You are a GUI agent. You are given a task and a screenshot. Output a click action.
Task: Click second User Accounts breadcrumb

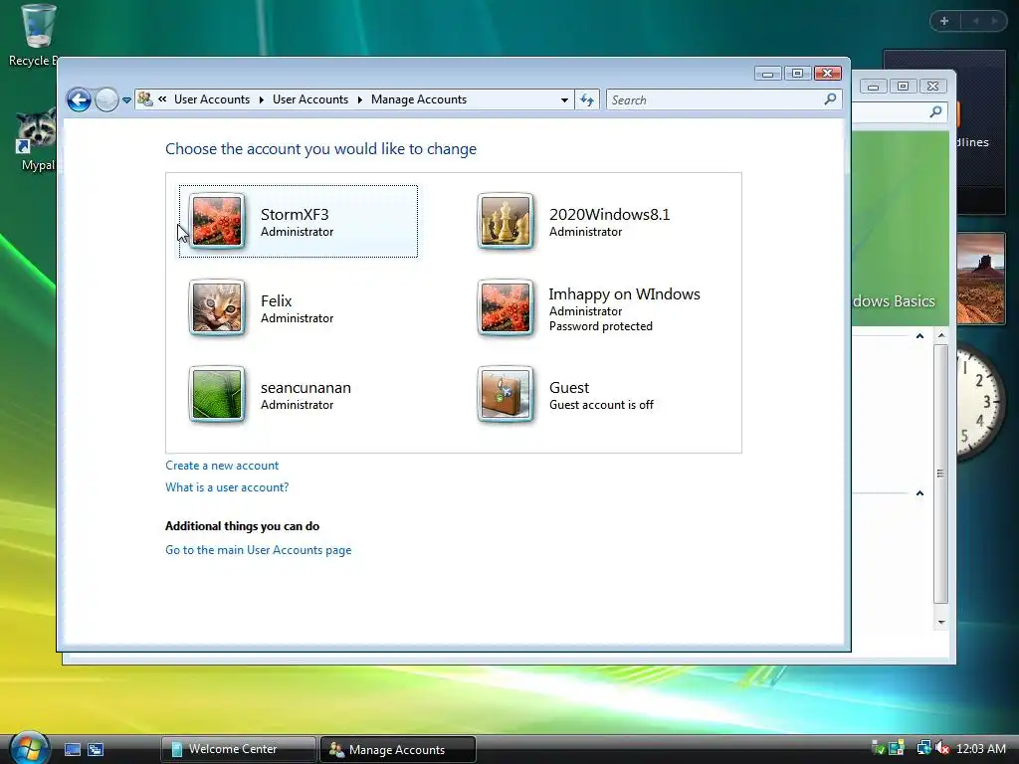coord(310,99)
